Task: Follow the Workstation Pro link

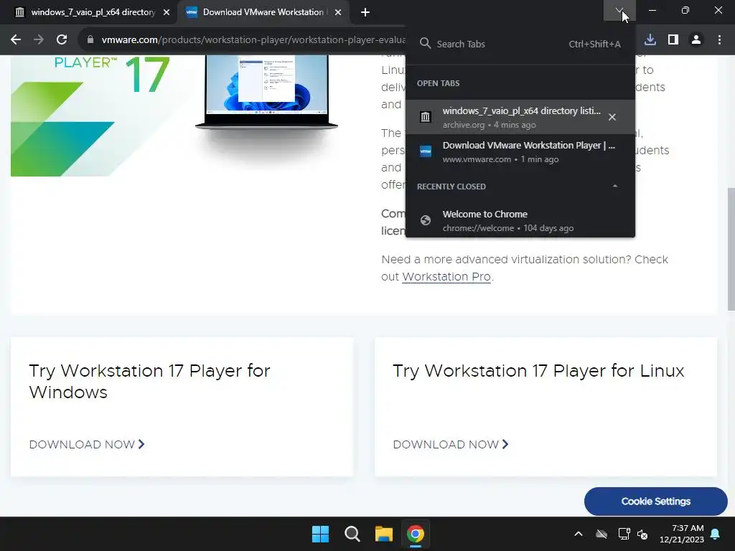Action: click(446, 277)
